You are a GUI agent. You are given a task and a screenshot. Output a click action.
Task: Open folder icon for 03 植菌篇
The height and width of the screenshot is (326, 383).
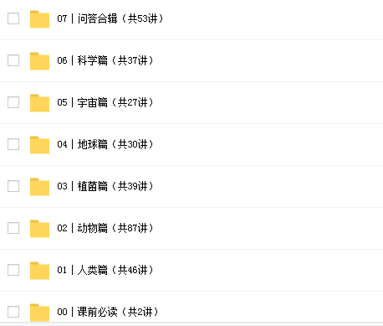point(39,187)
